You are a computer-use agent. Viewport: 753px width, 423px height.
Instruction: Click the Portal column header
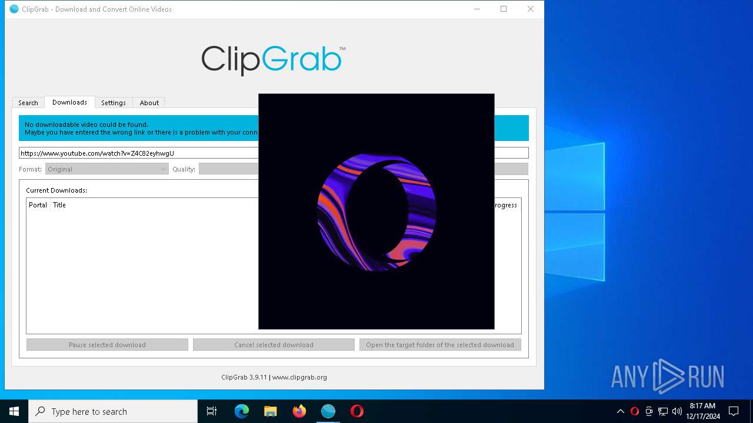(38, 205)
